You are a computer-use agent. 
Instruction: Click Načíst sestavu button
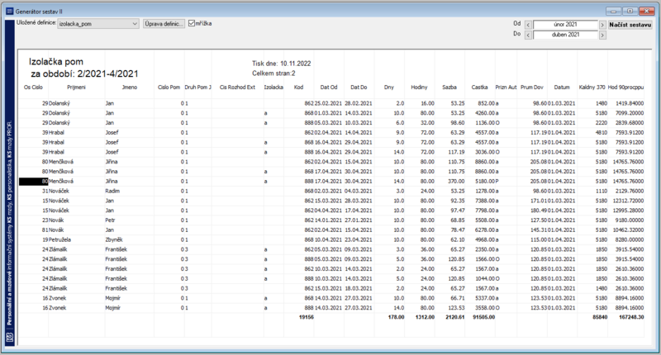pos(630,25)
